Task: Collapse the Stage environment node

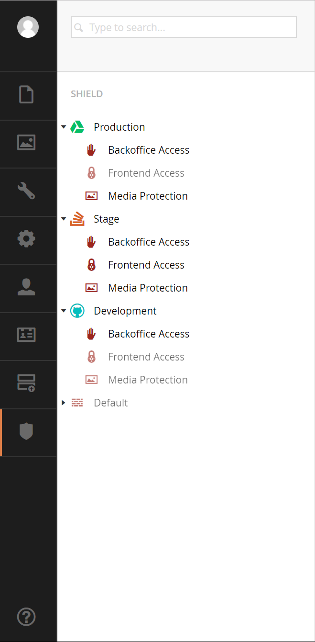Action: click(64, 219)
